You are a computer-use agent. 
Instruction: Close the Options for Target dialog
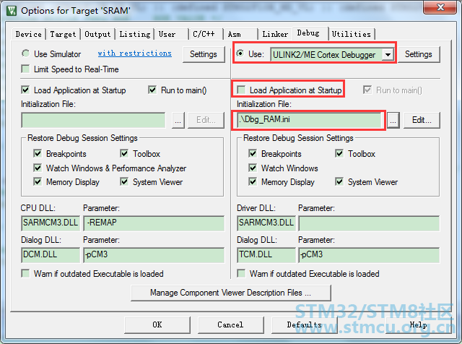point(440,7)
